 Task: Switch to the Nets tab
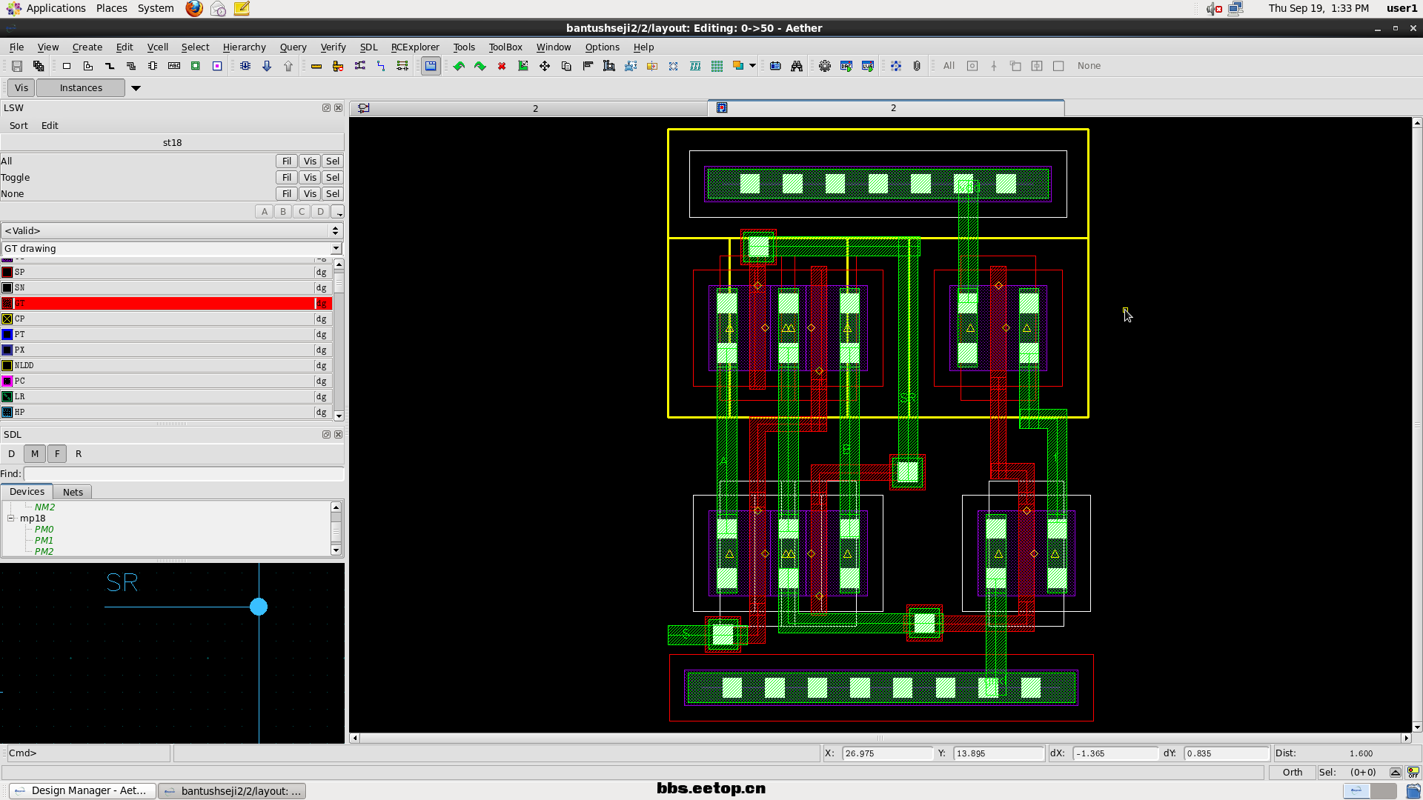[x=73, y=493]
